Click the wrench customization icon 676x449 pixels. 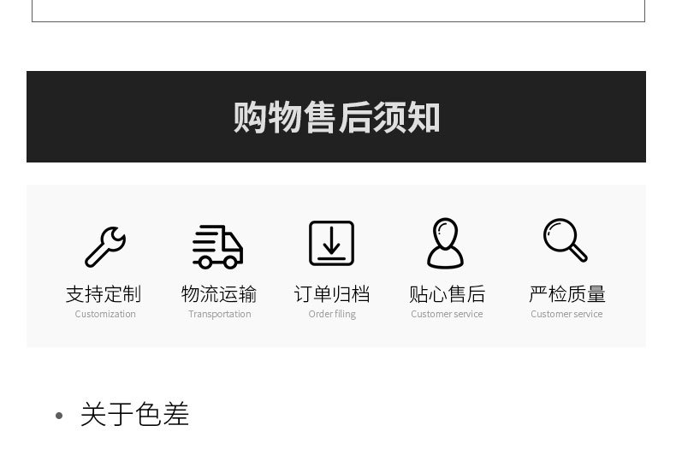point(105,247)
